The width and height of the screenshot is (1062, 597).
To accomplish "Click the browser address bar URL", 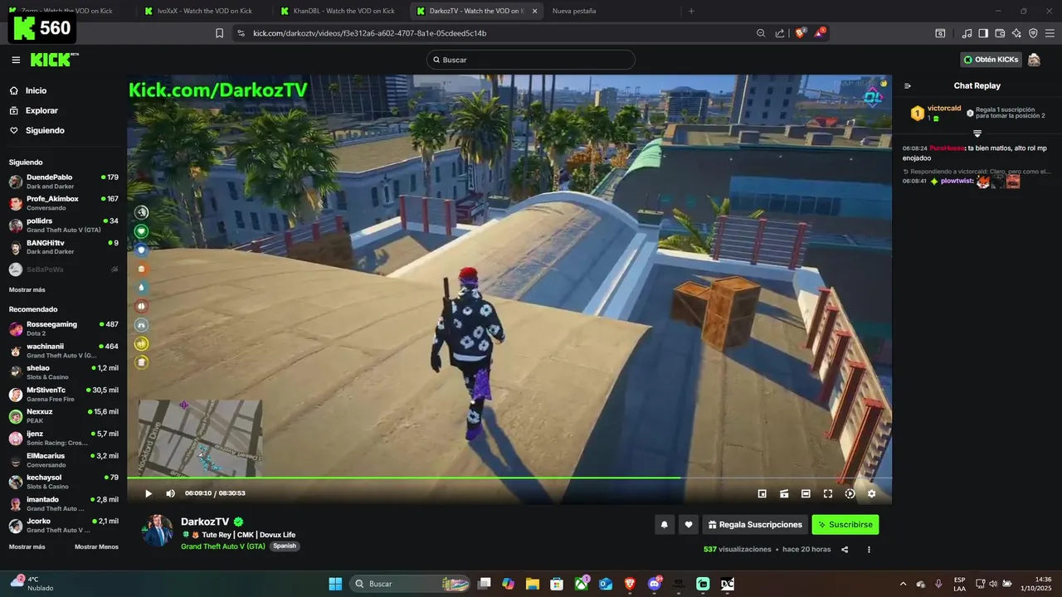I will [x=369, y=33].
